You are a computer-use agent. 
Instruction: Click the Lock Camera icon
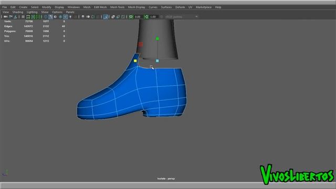click(10, 17)
